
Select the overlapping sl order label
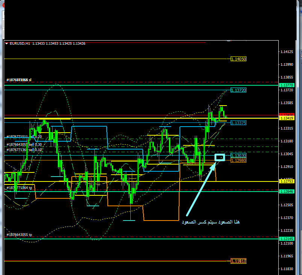point(19,80)
